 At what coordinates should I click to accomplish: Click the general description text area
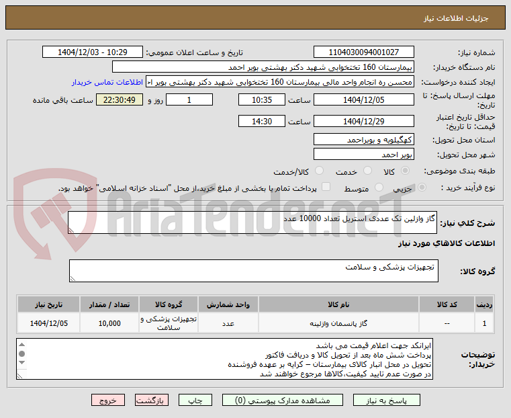pos(252,222)
